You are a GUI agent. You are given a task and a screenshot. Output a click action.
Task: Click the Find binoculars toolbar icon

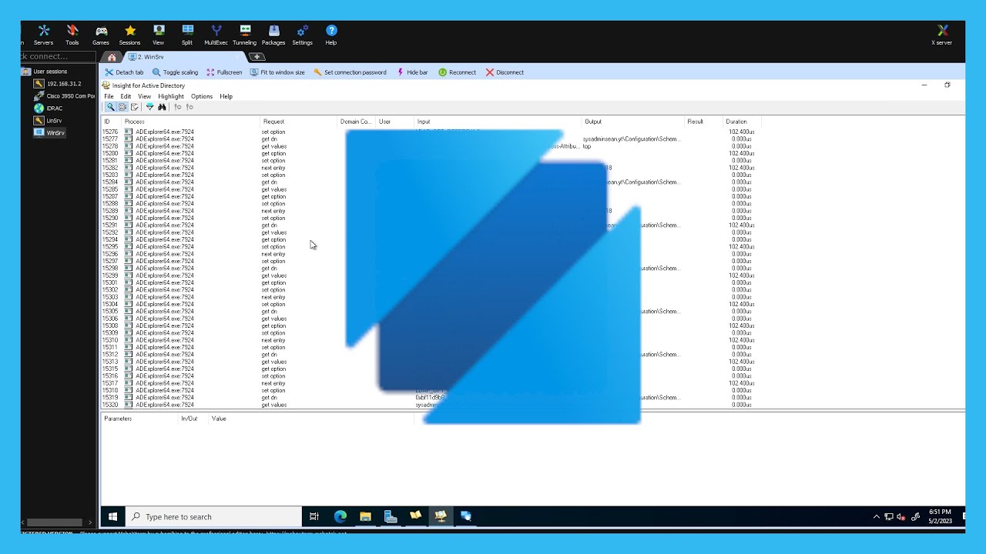(162, 107)
